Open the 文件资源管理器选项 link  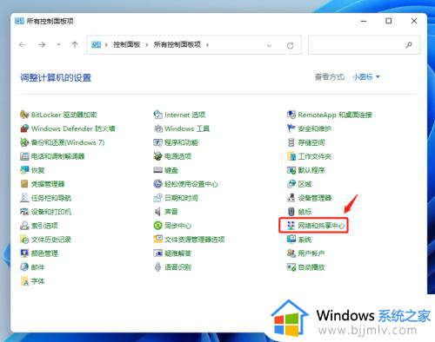pos(195,240)
